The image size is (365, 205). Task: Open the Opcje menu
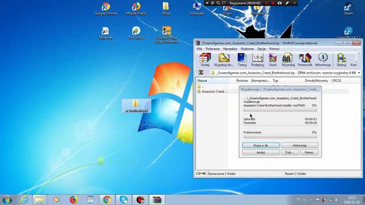261,49
